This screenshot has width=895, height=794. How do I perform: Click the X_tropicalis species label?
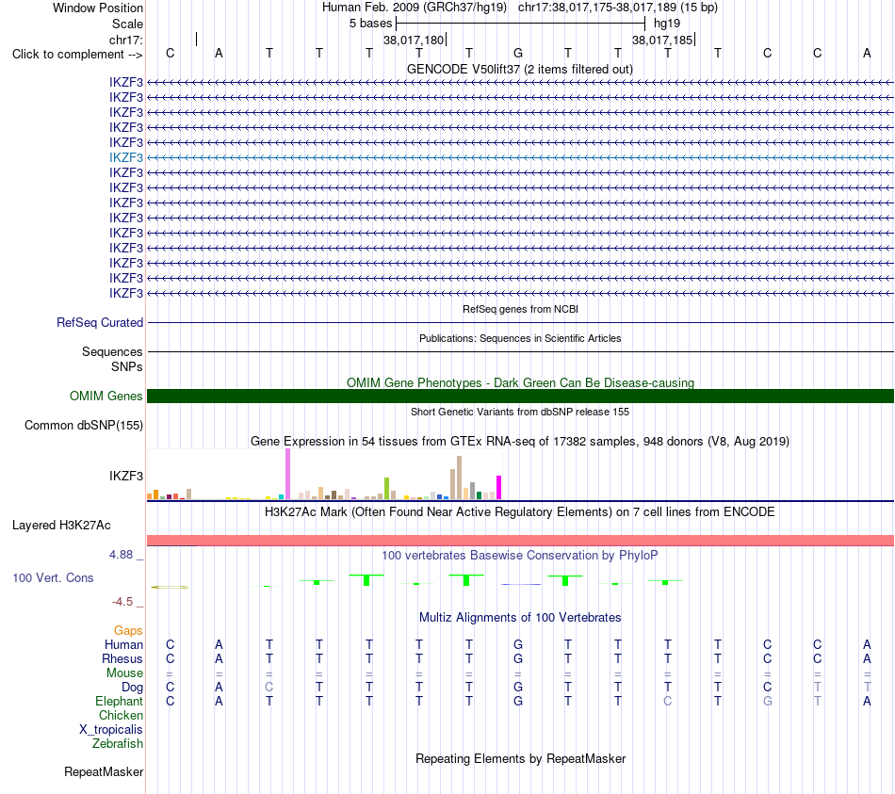tap(111, 730)
